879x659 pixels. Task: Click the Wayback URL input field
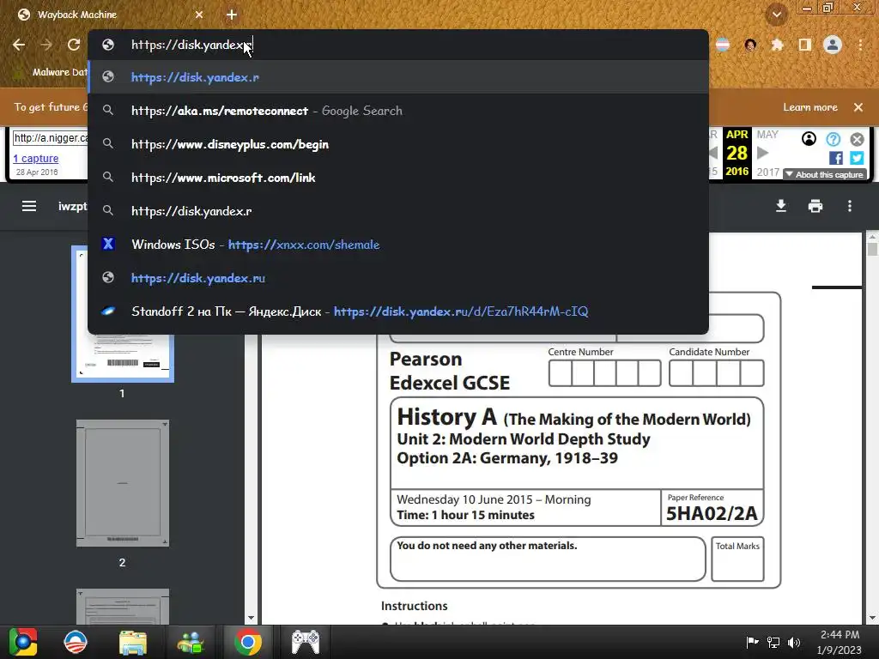pyautogui.click(x=50, y=138)
